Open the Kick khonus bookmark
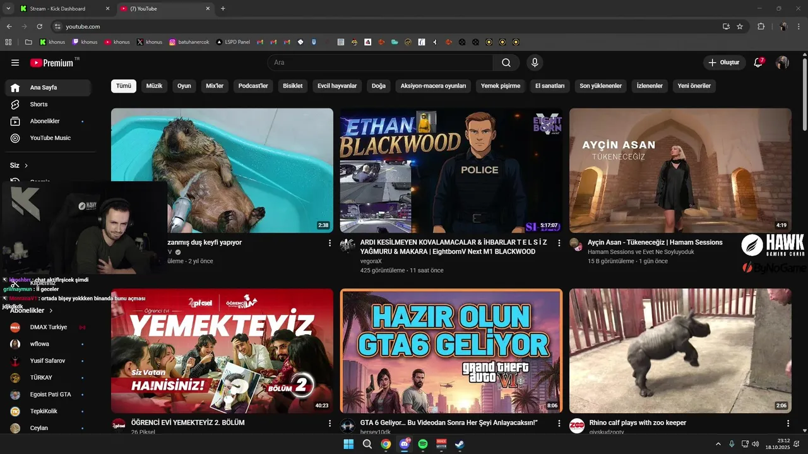Viewport: 808px width, 454px height. [52, 42]
